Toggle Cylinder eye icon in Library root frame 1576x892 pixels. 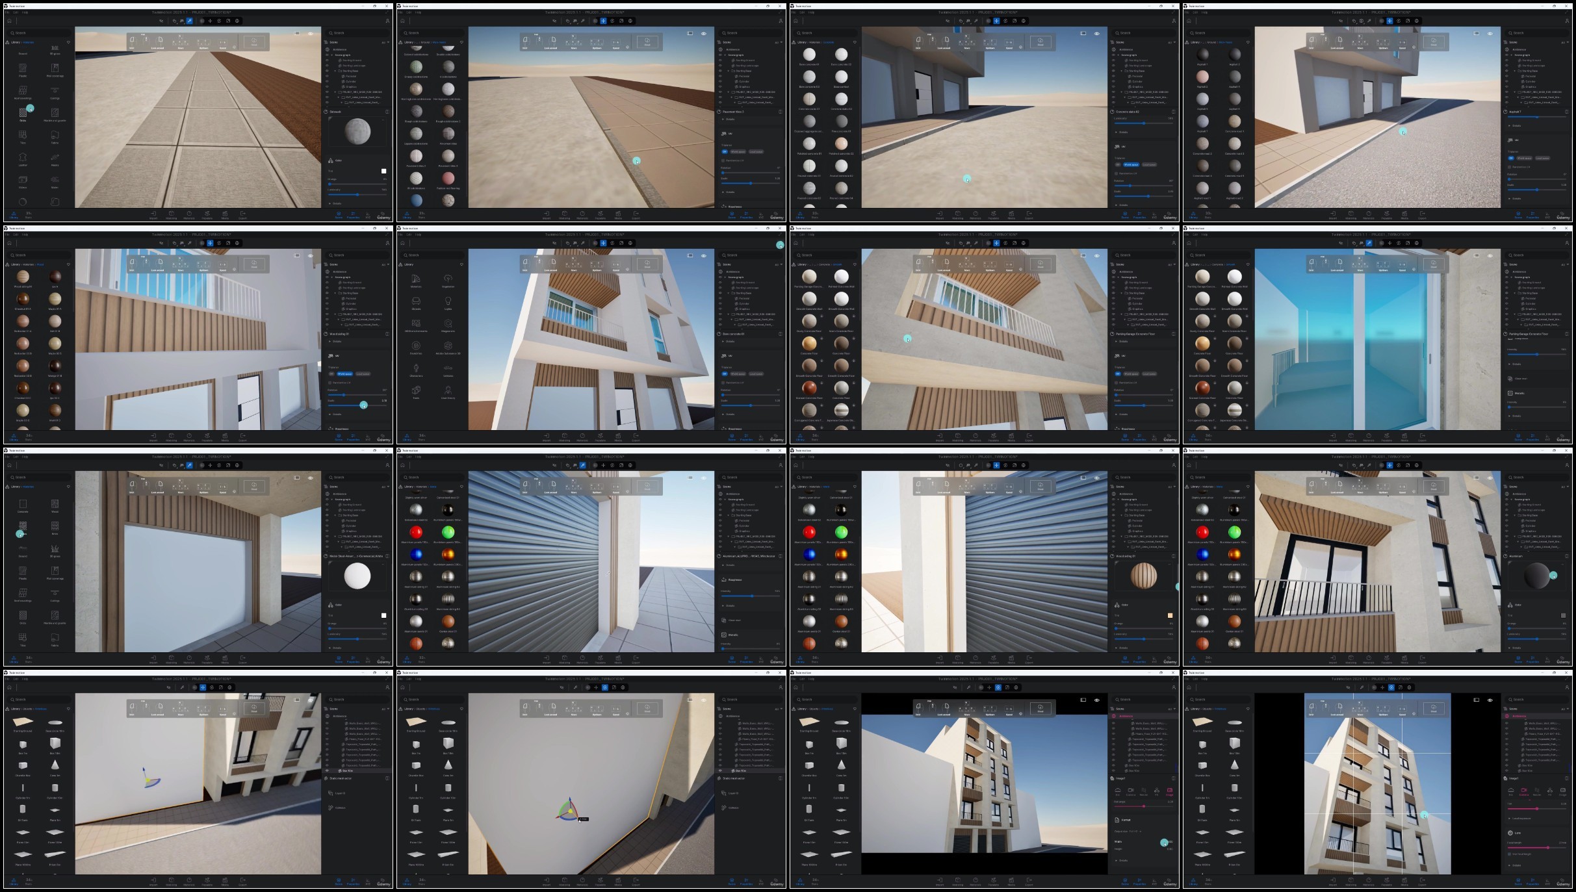point(720,303)
